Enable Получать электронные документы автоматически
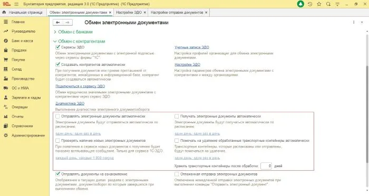The width and height of the screenshot is (369, 196). (x=177, y=116)
